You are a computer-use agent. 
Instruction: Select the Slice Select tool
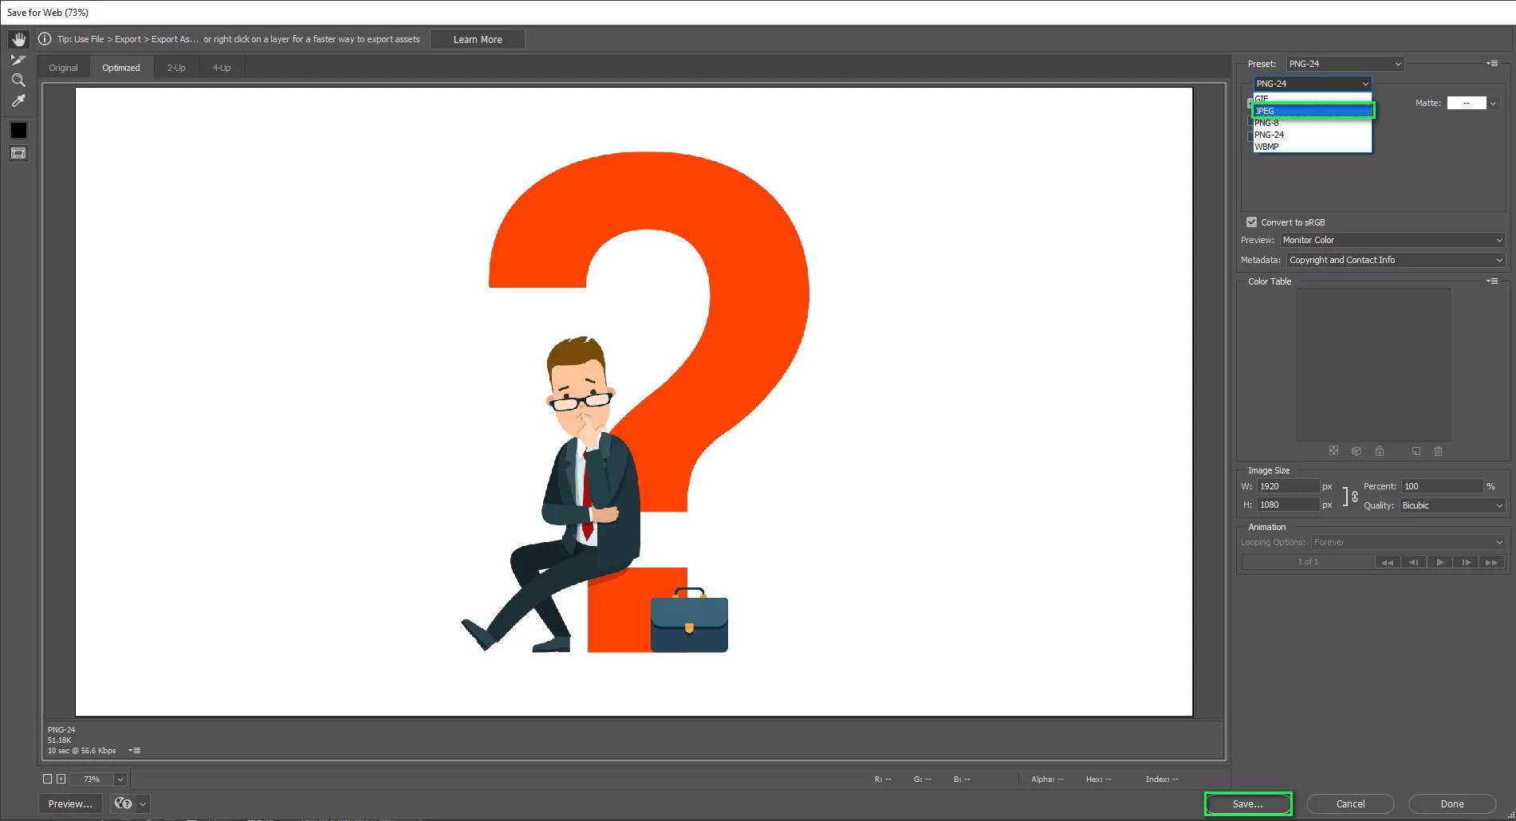(x=18, y=60)
